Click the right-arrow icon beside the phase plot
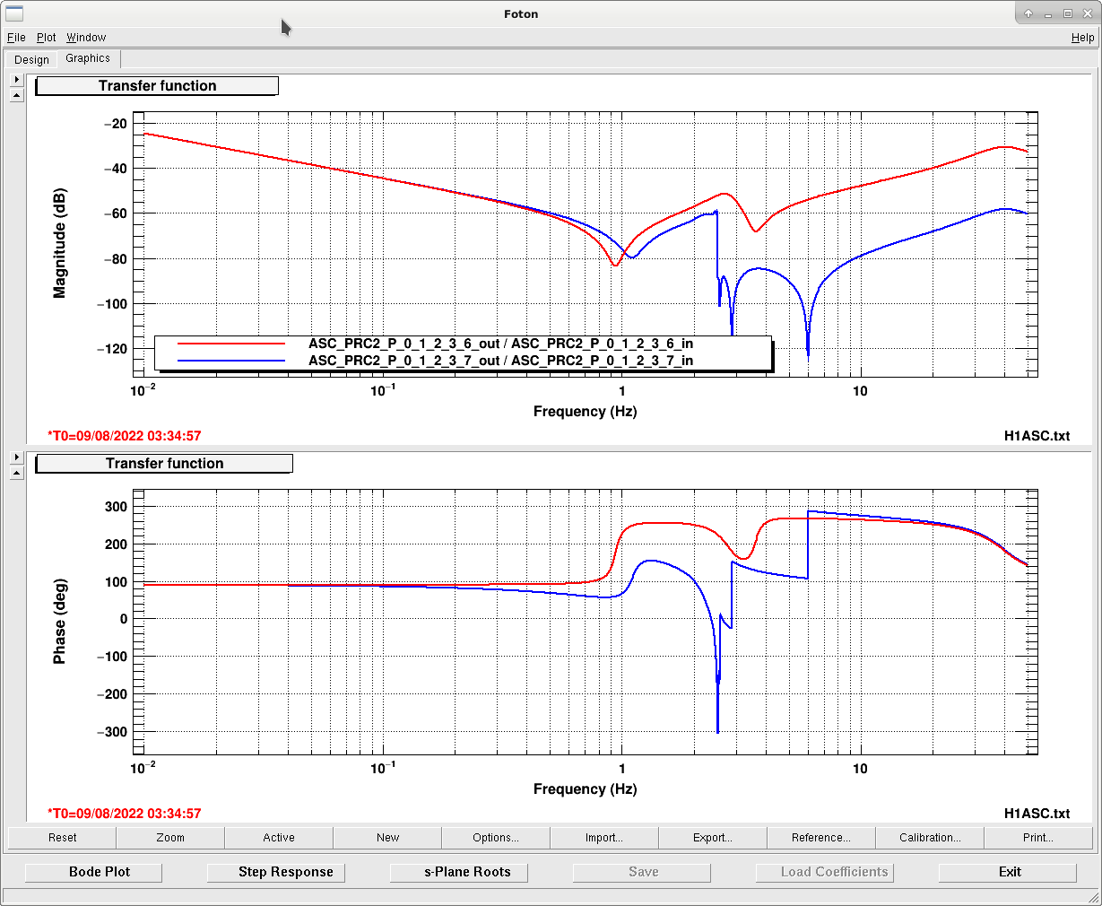The width and height of the screenshot is (1102, 906). click(16, 457)
